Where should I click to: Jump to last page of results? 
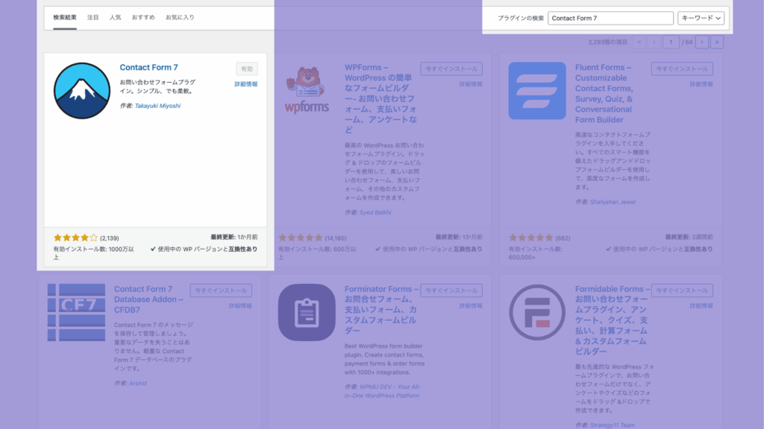point(717,42)
